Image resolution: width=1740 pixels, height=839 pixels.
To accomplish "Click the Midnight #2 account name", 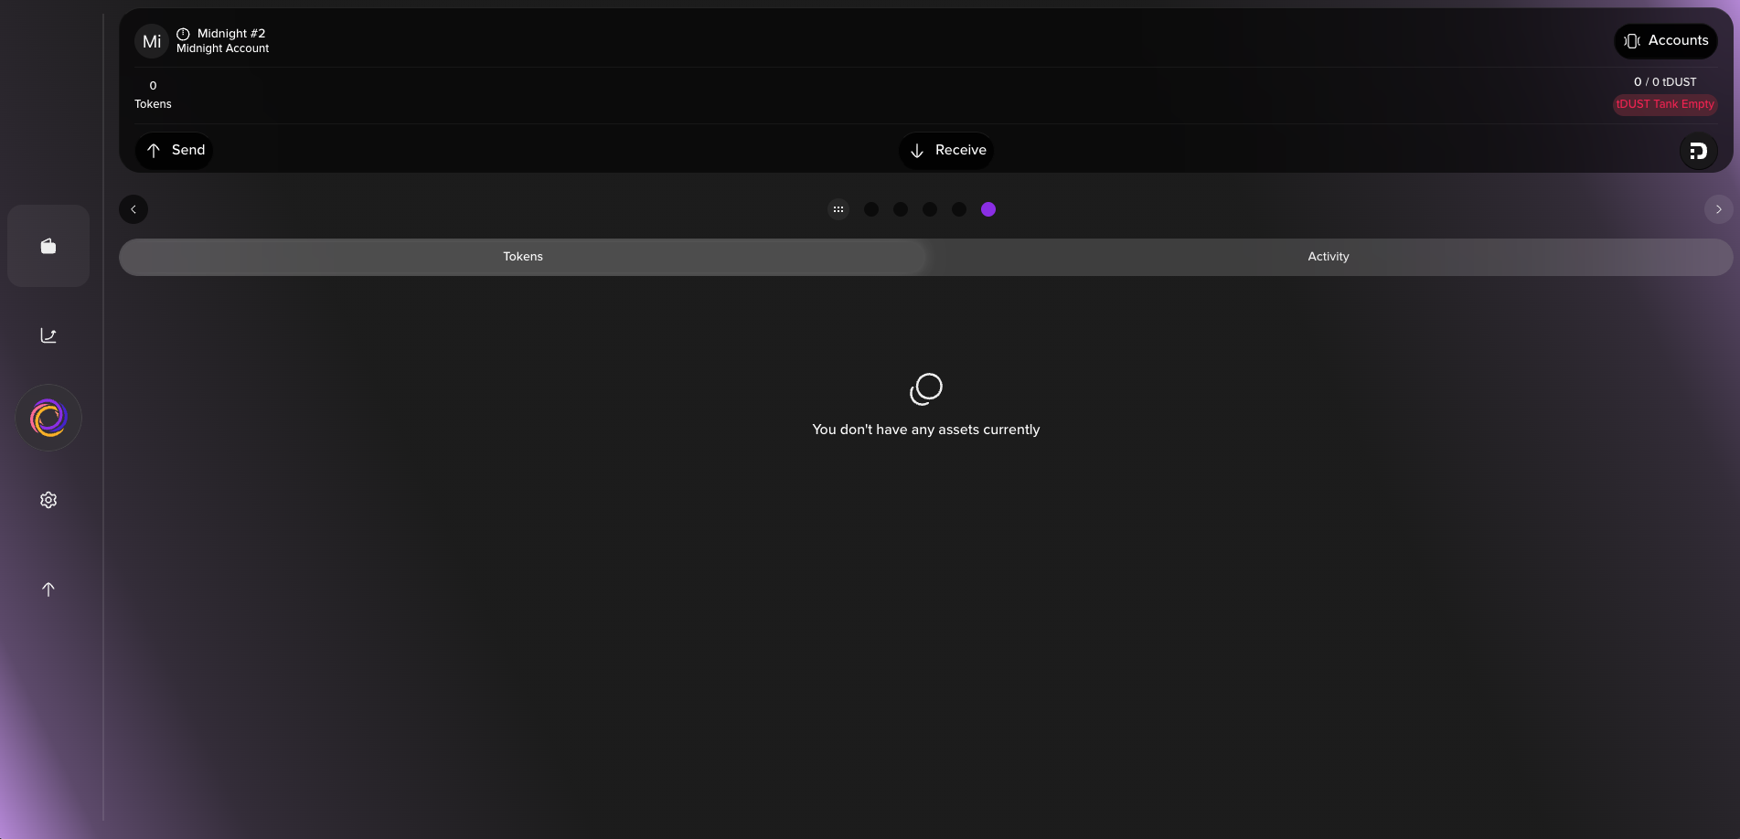I will 231,34.
